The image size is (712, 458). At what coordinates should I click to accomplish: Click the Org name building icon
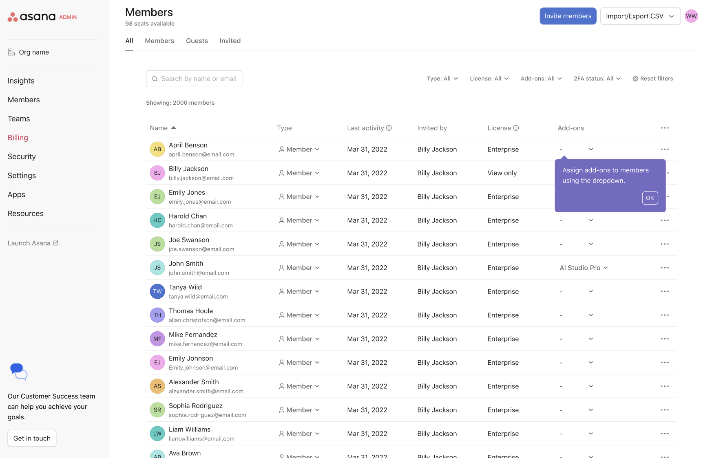click(x=11, y=52)
